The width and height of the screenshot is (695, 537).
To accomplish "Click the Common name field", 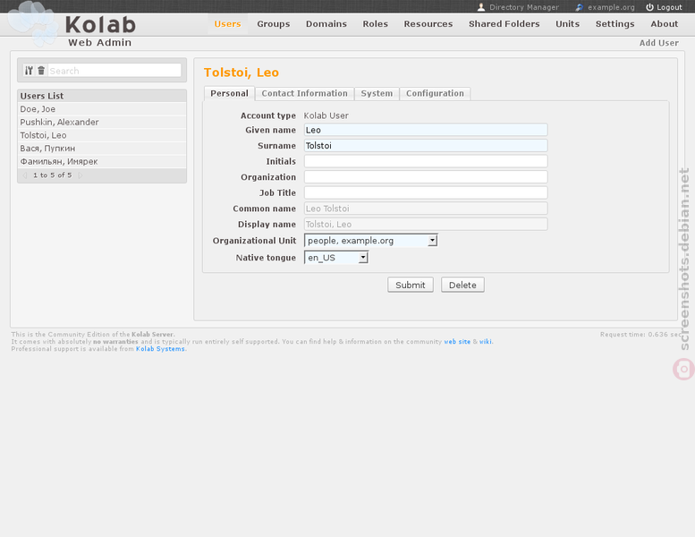I will [x=426, y=209].
